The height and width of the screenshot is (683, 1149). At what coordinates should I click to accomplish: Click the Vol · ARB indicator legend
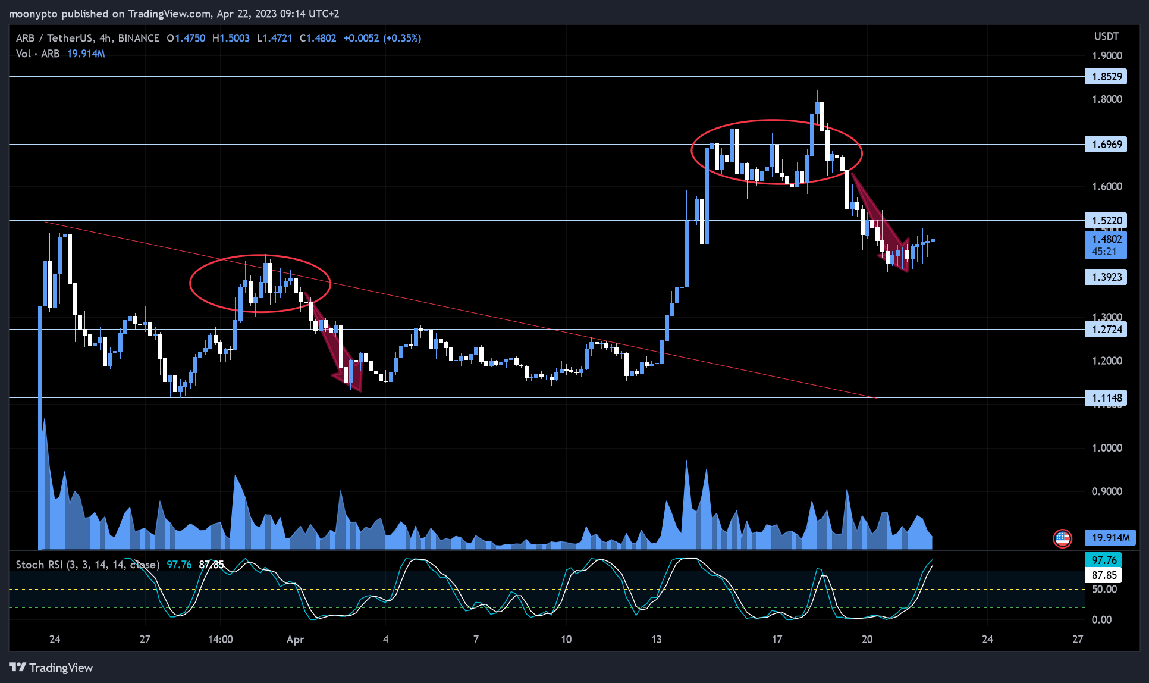(37, 54)
